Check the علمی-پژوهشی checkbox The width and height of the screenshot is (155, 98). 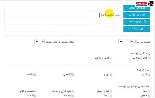(x=149, y=58)
